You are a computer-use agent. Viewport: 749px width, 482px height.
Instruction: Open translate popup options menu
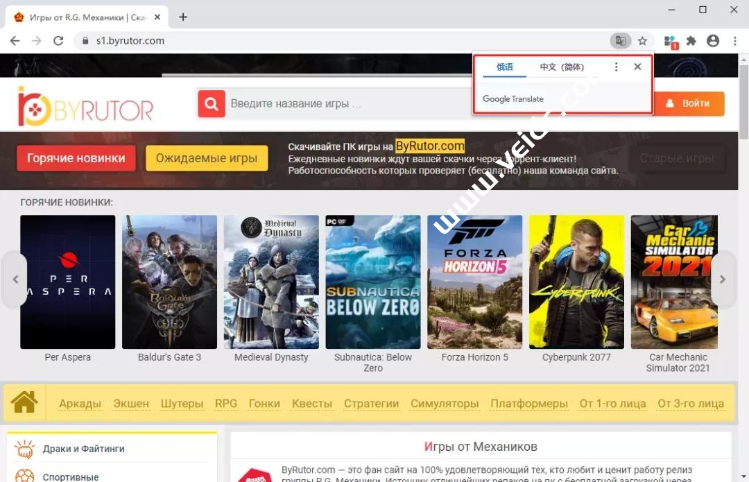[x=617, y=67]
